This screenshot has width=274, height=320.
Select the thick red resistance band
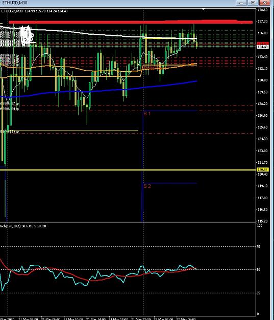pyautogui.click(x=131, y=22)
